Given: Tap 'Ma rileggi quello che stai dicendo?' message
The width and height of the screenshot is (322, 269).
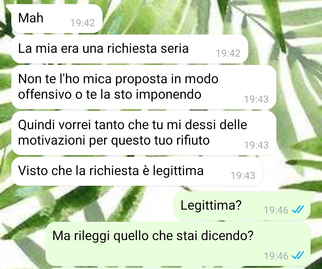Looking at the screenshot, I should click(x=178, y=244).
